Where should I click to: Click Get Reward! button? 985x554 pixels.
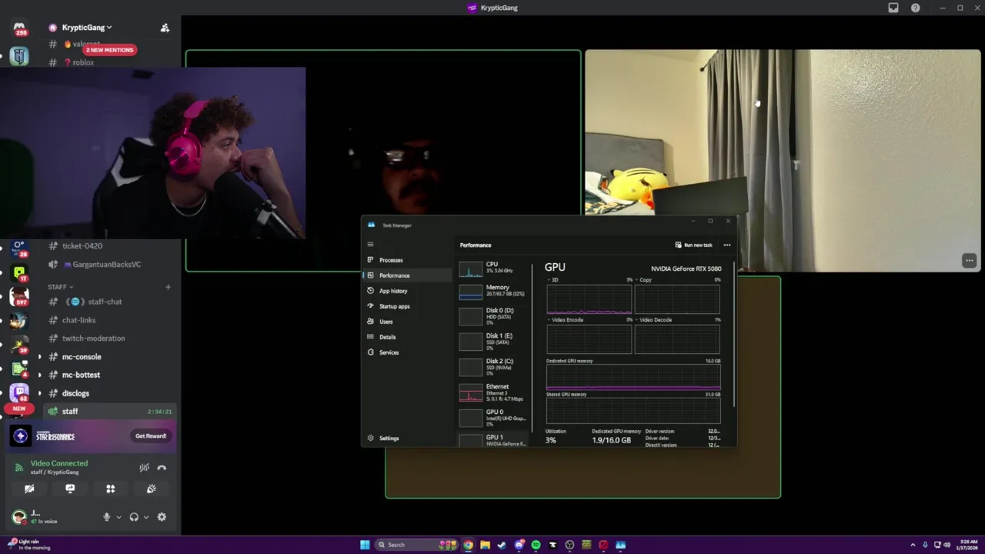(x=151, y=436)
